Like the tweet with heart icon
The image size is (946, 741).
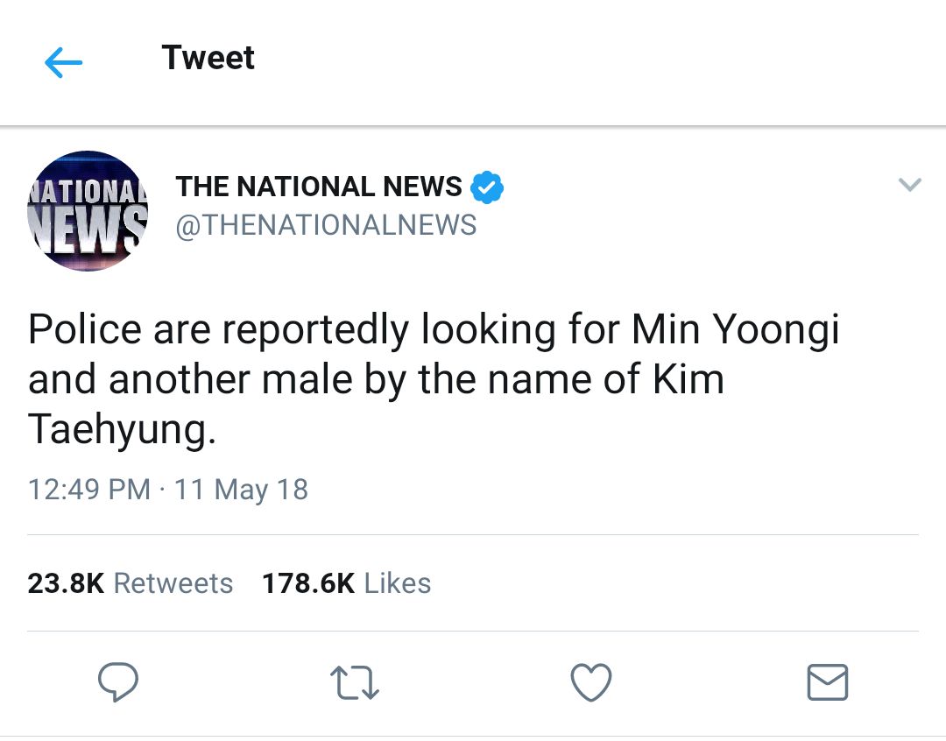[x=591, y=682]
